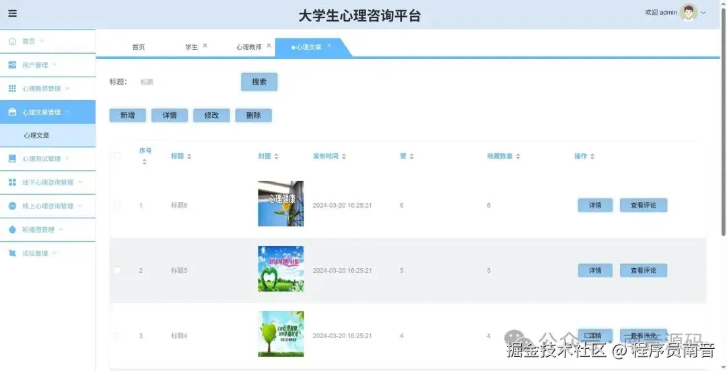Viewport: 727px width, 371px height.
Task: Open the heart-shaped cover thumbnail of 标题5
Action: click(281, 269)
